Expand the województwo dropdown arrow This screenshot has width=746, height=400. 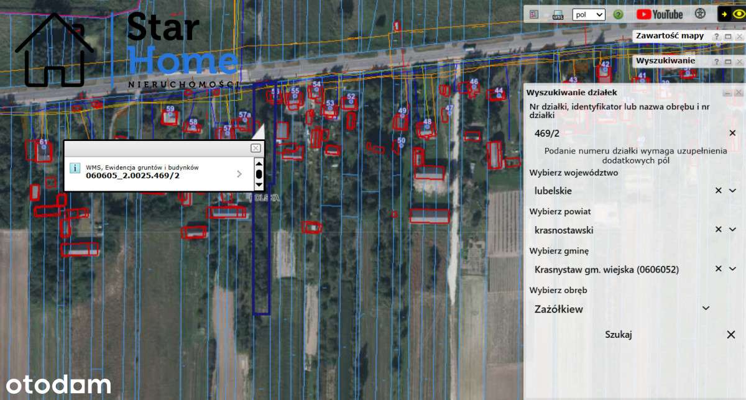[x=732, y=191]
